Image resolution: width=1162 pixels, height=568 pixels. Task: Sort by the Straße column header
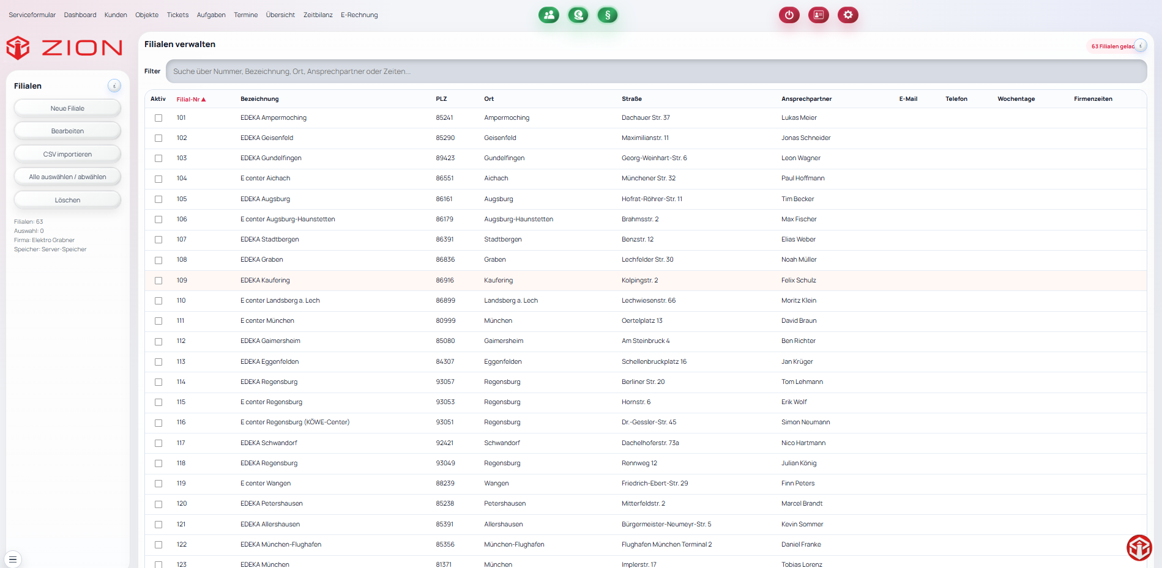tap(631, 99)
